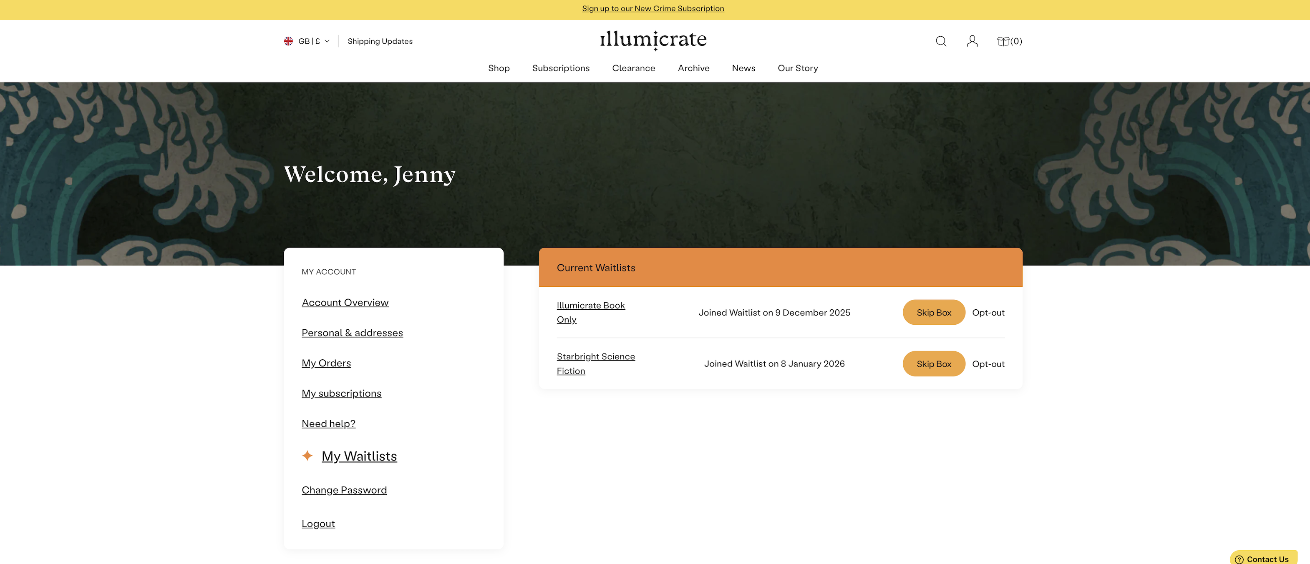The image size is (1310, 564).
Task: Open Shipping Updates link
Action: click(x=380, y=41)
